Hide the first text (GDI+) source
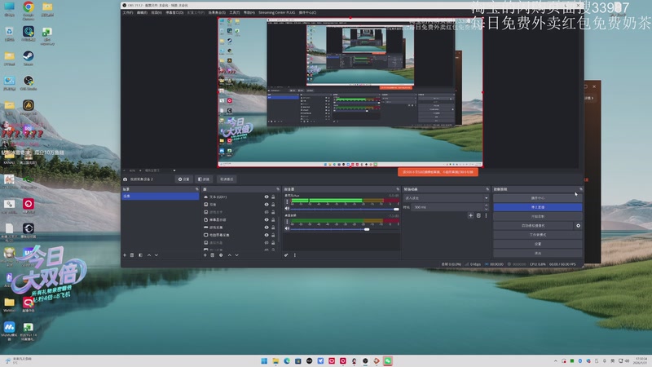The image size is (652, 367). (267, 197)
